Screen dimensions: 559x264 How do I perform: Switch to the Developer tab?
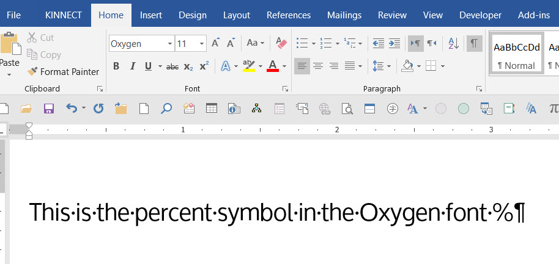(x=480, y=15)
